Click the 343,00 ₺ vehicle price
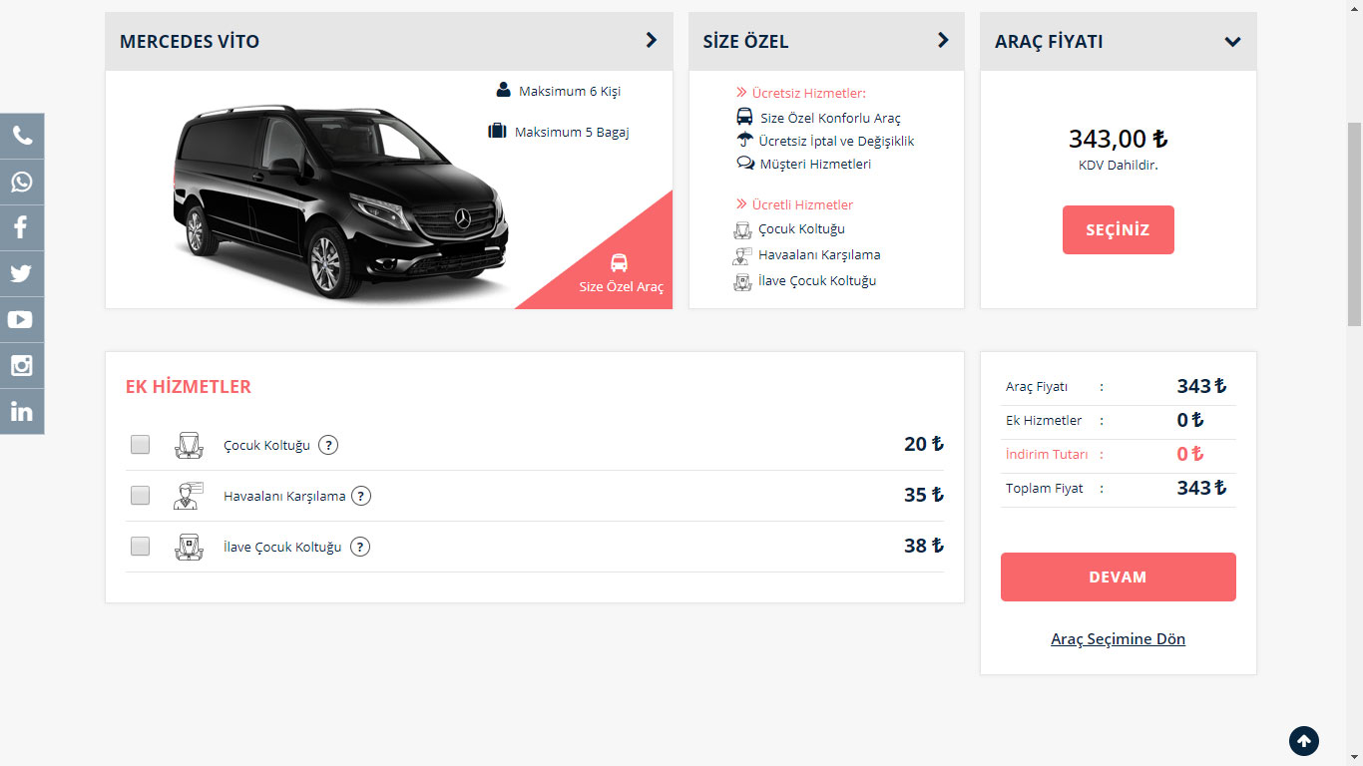This screenshot has width=1363, height=766. 1118,139
